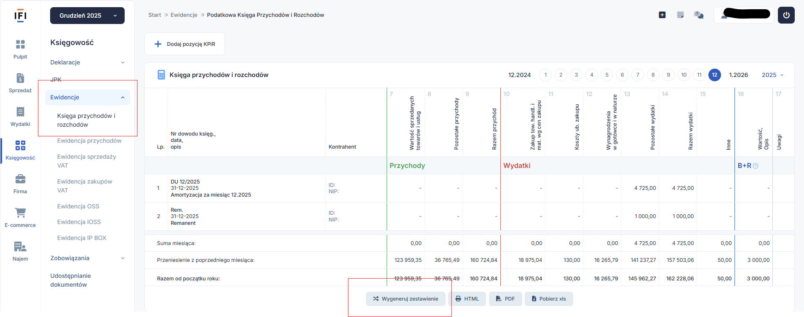Click Dodaj pozycję KPiR button
Viewport: 804px width, 317px height.
pyautogui.click(x=185, y=44)
